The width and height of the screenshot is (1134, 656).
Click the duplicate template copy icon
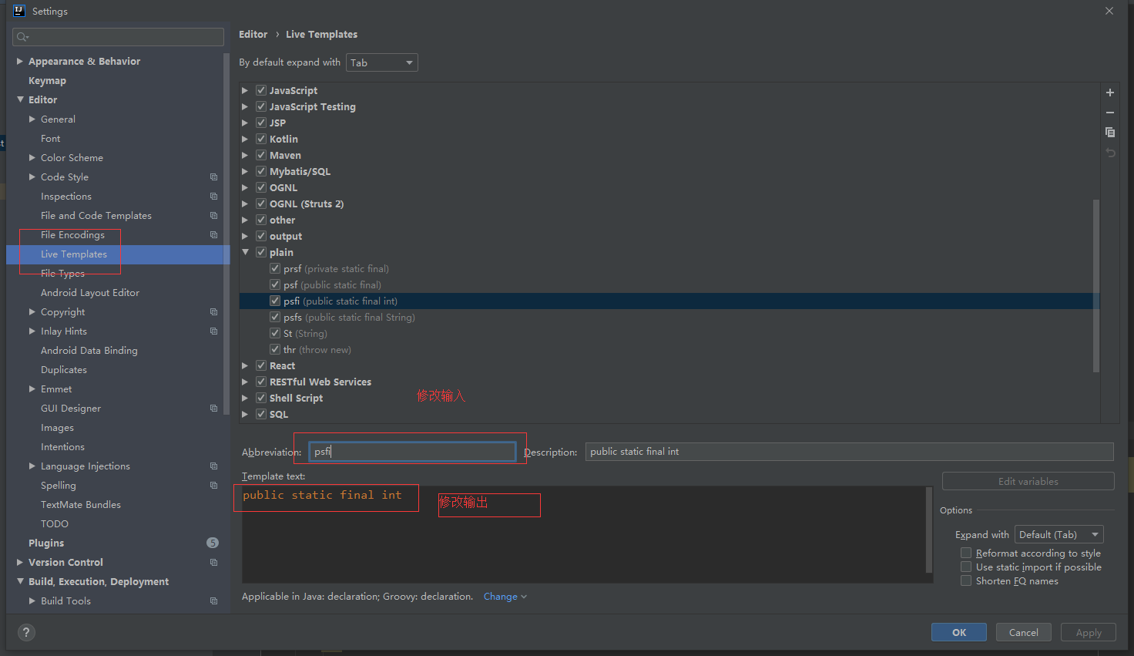pyautogui.click(x=1110, y=133)
